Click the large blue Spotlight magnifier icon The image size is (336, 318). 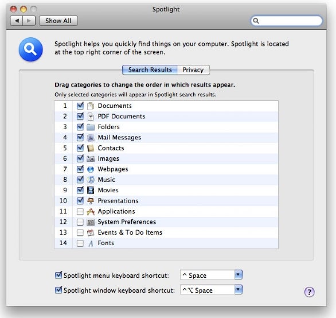pos(30,49)
